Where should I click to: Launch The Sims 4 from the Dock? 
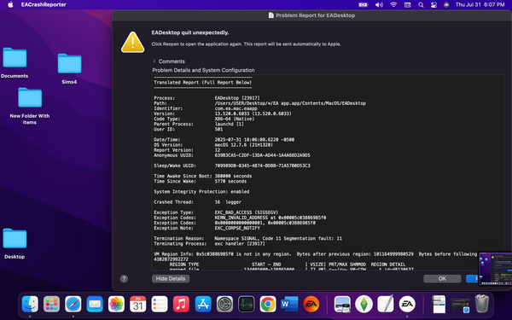364,304
